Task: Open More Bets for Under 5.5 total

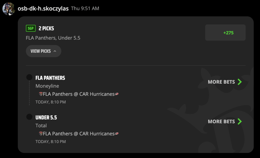Action: tap(225, 121)
